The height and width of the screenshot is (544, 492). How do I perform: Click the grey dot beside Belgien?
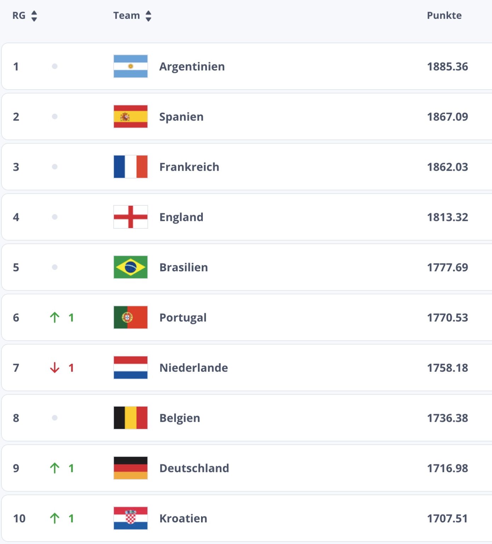pyautogui.click(x=55, y=418)
